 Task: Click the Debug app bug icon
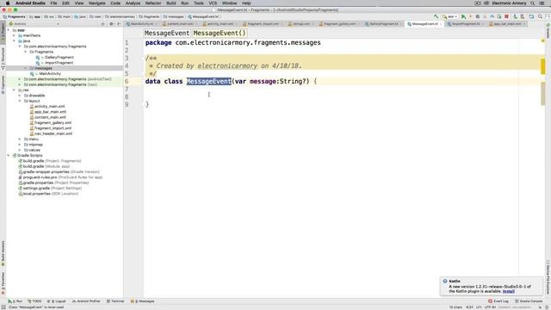point(478,16)
